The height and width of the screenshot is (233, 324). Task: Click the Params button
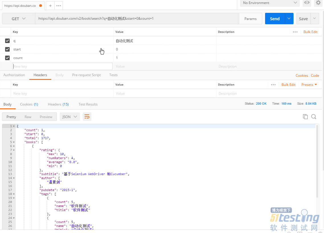(x=251, y=19)
